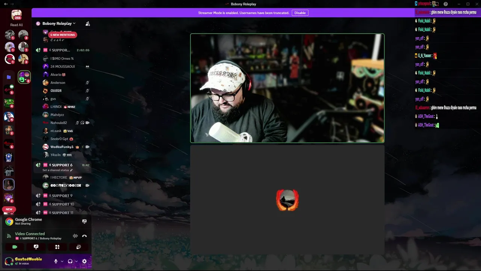Click the user '! HECTORE' in SUPPORT 6

(62, 177)
